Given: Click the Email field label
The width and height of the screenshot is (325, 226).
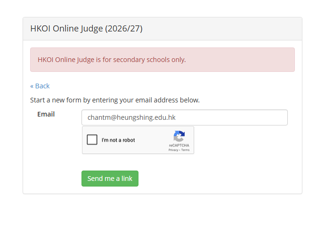Looking at the screenshot, I should 46,114.
